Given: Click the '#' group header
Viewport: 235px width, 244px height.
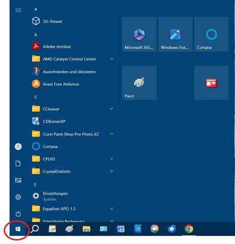Looking at the screenshot, I should coord(36,10).
